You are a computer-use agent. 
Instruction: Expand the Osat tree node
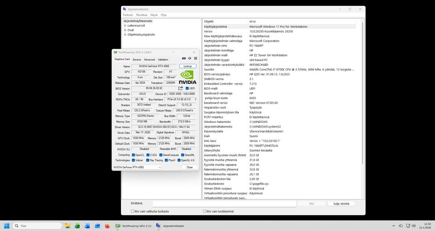pos(125,30)
